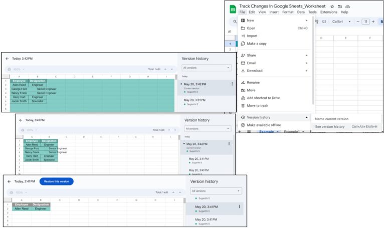Click the search magnifier in Sheets toolbar
Image resolution: width=385 pixels, height=228 pixels.
tap(235, 22)
